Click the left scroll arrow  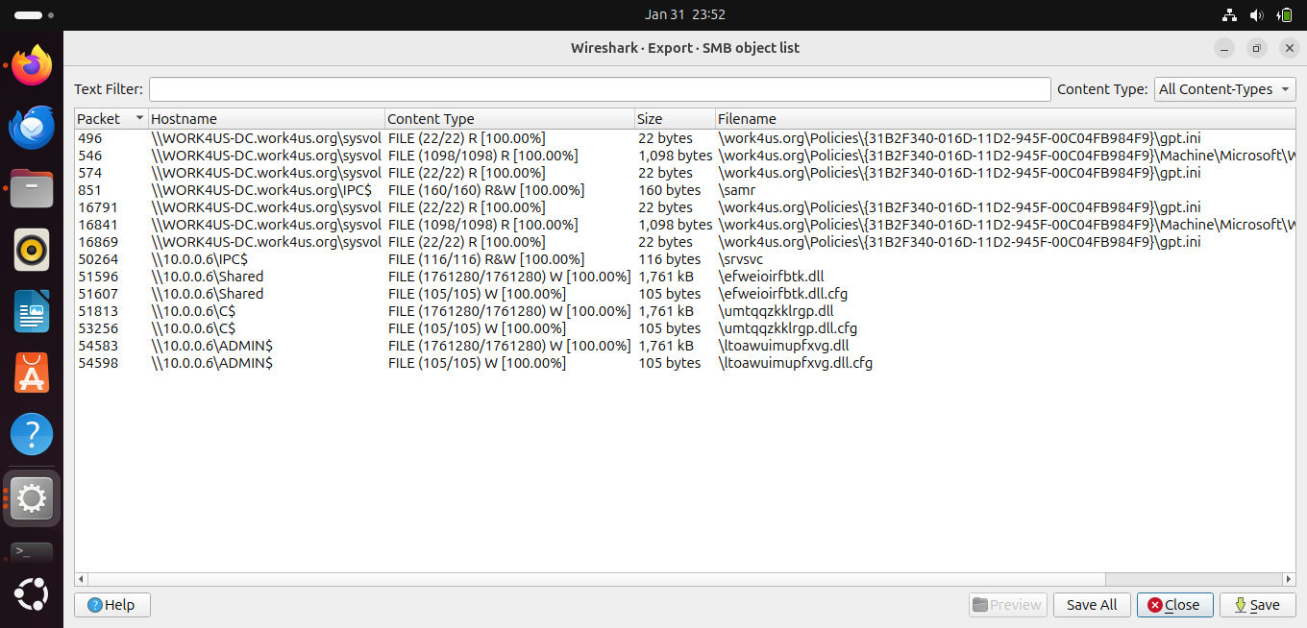coord(81,579)
